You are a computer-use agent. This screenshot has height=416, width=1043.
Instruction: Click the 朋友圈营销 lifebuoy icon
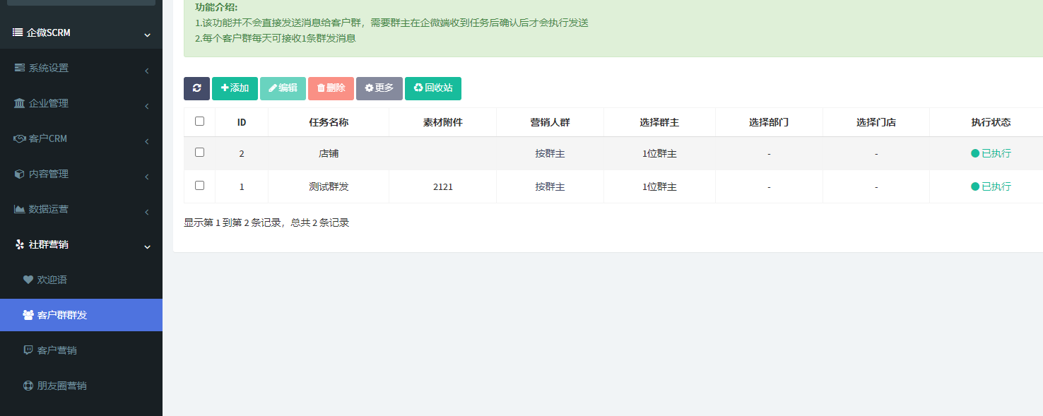28,386
